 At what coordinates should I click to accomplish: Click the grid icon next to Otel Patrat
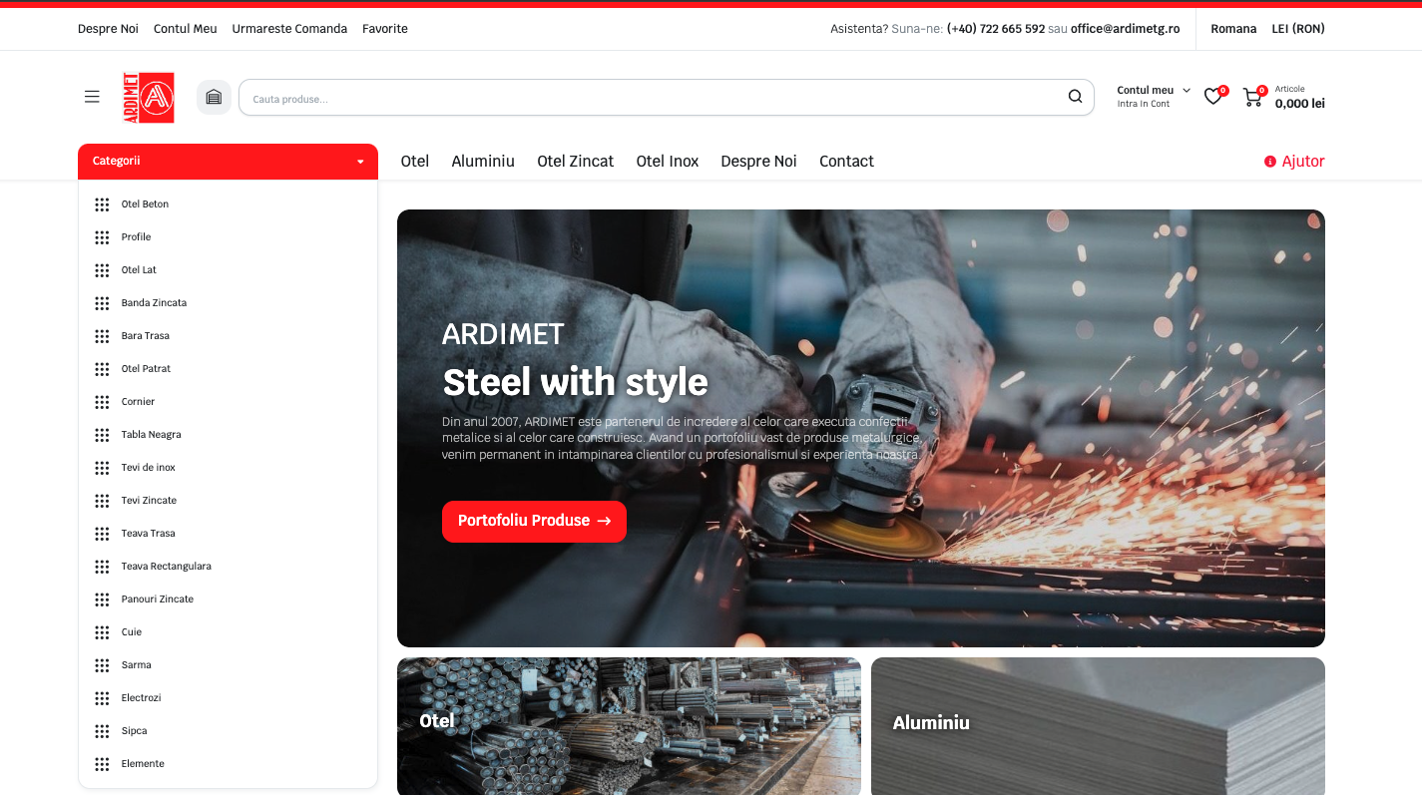(102, 369)
